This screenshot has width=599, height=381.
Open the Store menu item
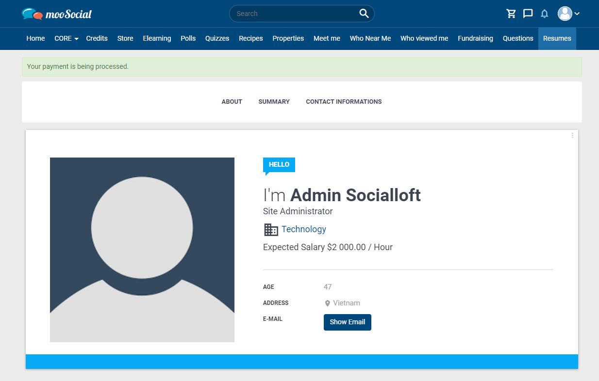point(125,38)
